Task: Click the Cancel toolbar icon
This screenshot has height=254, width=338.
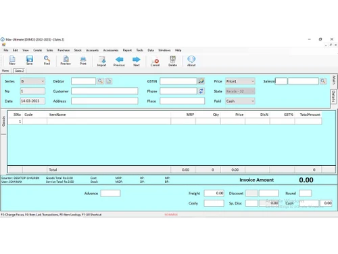Action: (x=155, y=61)
